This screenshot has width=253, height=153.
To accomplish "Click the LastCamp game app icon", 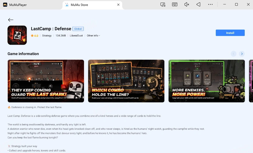I will click(17, 35).
